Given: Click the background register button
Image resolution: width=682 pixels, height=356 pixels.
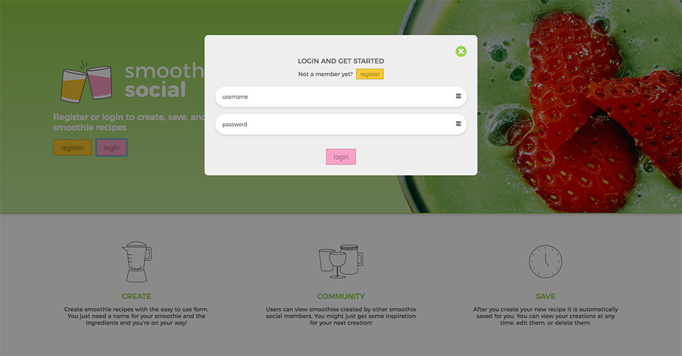Looking at the screenshot, I should 72,148.
